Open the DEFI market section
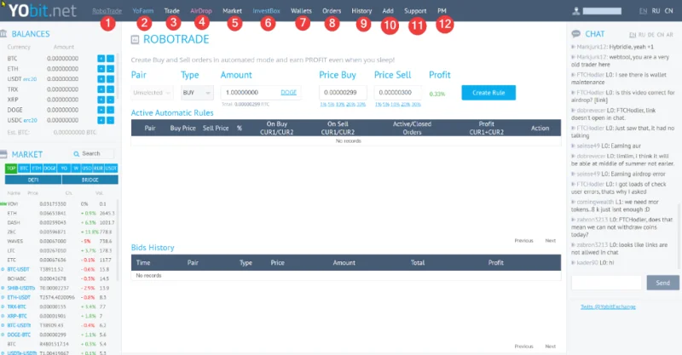 click(x=33, y=180)
